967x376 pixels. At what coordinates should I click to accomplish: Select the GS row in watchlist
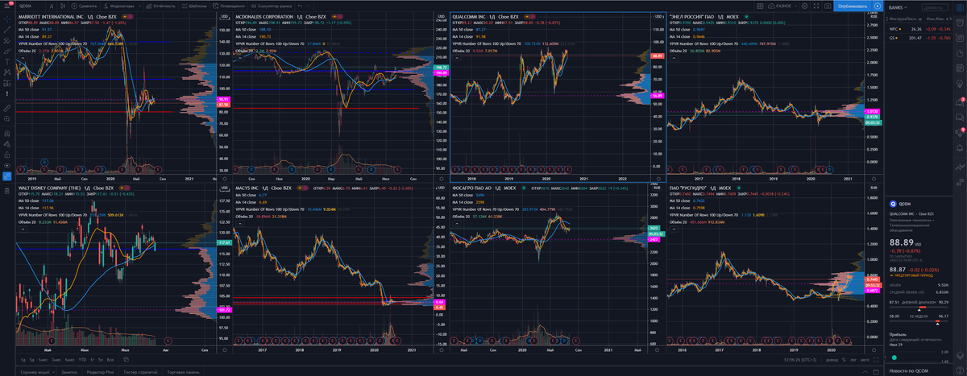pyautogui.click(x=919, y=38)
